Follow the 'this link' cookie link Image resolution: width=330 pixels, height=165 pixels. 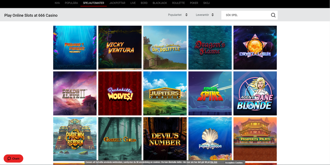click(x=214, y=162)
